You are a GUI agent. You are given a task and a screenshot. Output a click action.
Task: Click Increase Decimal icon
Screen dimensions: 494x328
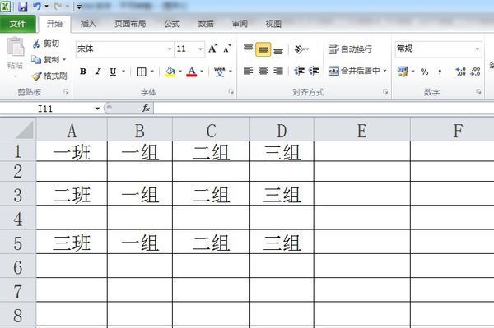click(x=460, y=72)
